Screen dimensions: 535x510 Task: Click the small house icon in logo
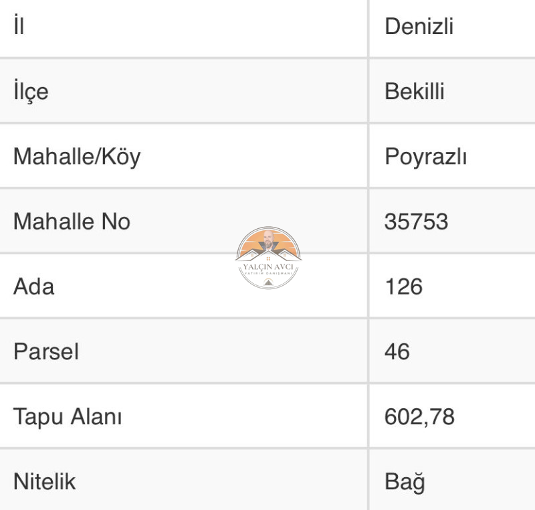(x=268, y=282)
